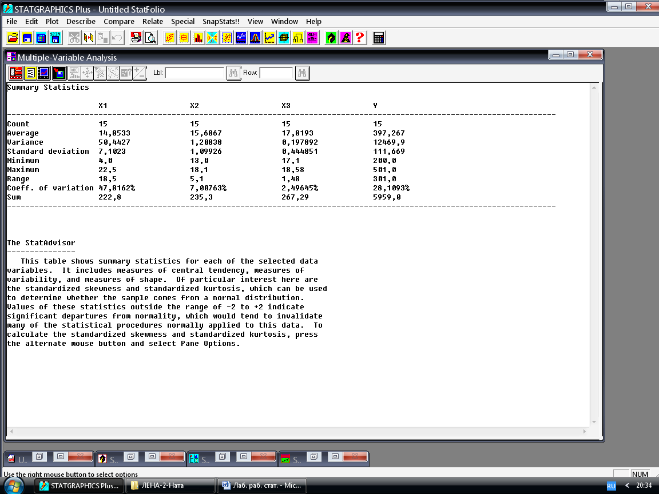The image size is (659, 494).
Task: Click the X1 Coeff. of variation value 47,8162%
Action: pos(117,188)
